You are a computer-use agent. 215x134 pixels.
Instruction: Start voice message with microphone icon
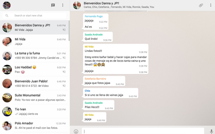coord(211,131)
